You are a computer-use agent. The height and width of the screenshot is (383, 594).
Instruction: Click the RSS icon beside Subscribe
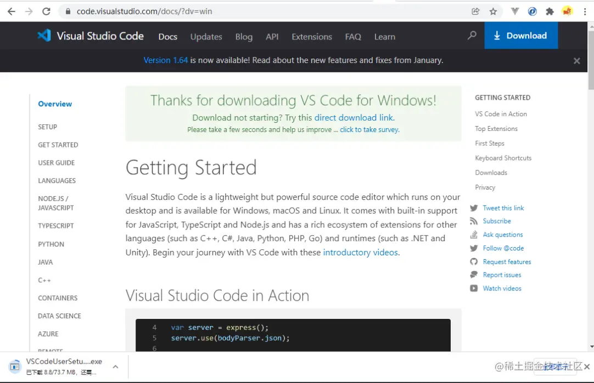474,221
